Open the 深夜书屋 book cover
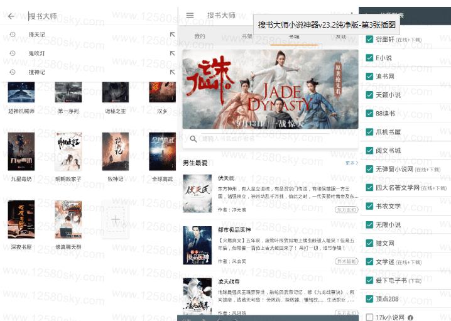 [x=21, y=220]
